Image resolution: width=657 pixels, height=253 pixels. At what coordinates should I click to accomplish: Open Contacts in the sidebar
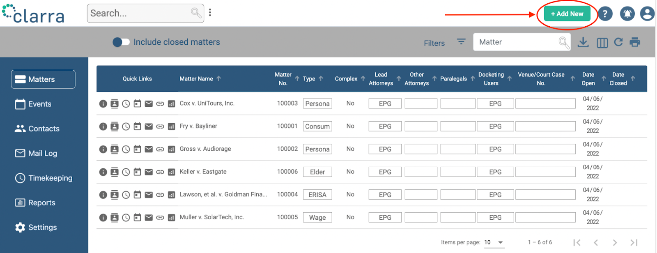37,129
